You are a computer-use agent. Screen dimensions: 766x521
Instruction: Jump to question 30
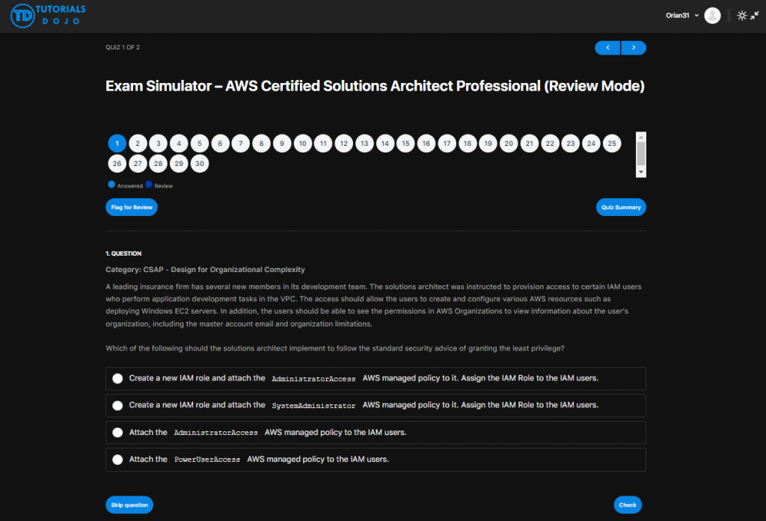click(x=199, y=163)
